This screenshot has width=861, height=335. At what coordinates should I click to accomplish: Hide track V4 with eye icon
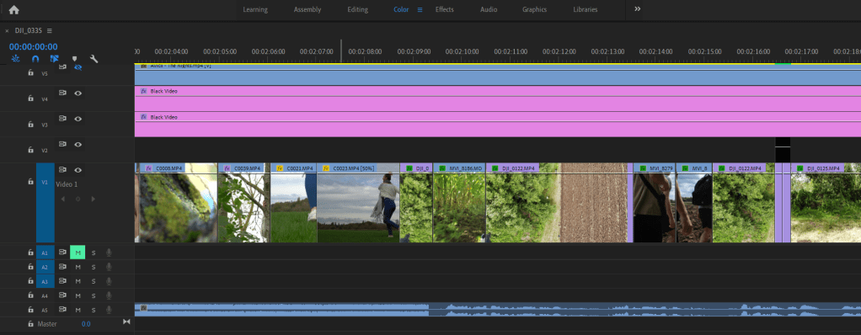pyautogui.click(x=78, y=93)
